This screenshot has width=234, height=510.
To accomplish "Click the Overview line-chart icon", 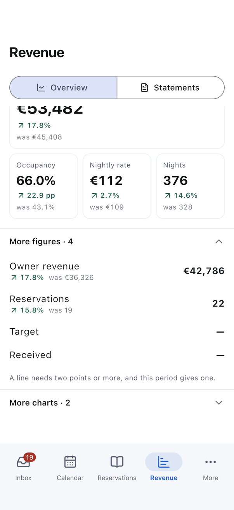I will pos(41,88).
